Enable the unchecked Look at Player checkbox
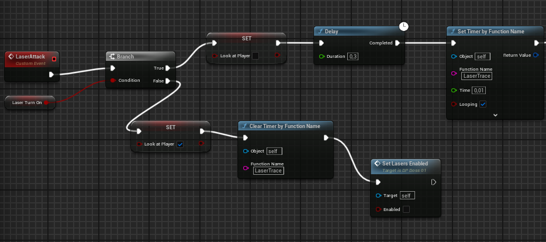The width and height of the screenshot is (546, 242). 254,56
